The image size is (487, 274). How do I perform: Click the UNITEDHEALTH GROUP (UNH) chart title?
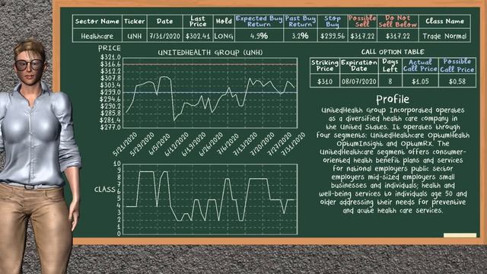[x=210, y=53]
